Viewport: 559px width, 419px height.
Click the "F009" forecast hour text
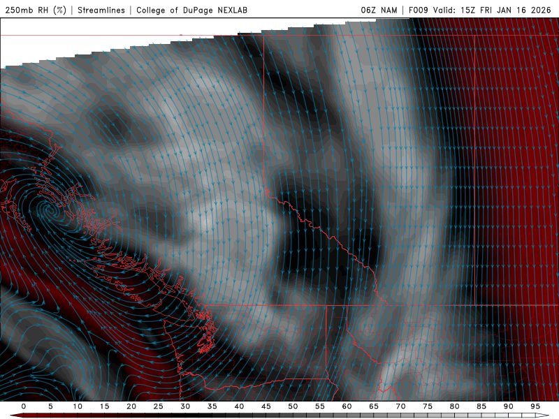(x=418, y=10)
